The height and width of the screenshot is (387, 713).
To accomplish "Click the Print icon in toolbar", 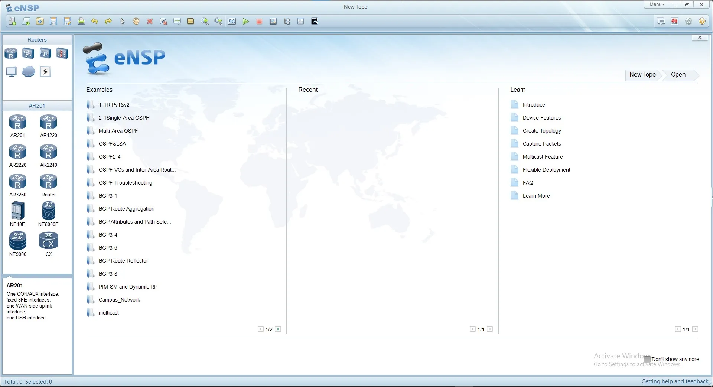I will click(x=81, y=21).
